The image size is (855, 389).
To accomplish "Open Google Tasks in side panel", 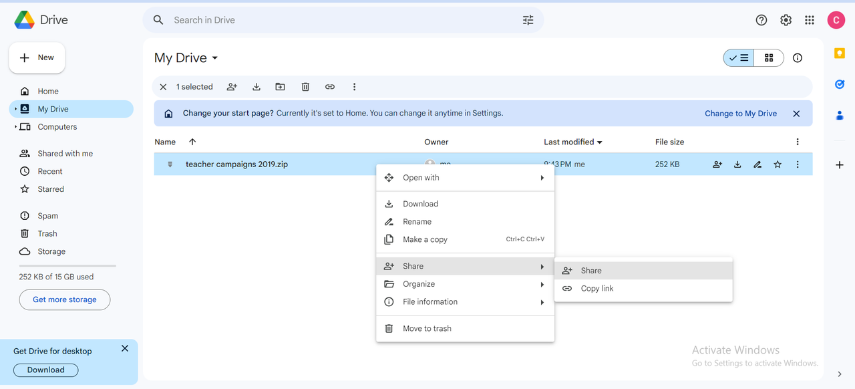I will click(x=840, y=84).
